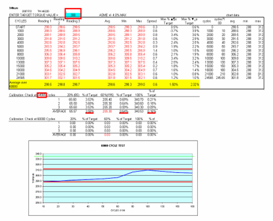This screenshot has height=221, width=273.
Task: Click the Avg column header in main table
Action: tap(108, 21)
